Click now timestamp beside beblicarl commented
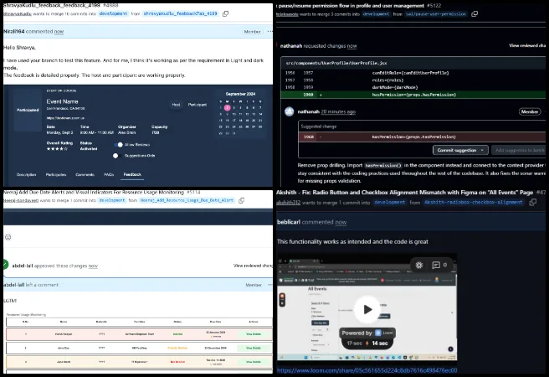Viewport: 549px width, 377px height. click(x=341, y=222)
